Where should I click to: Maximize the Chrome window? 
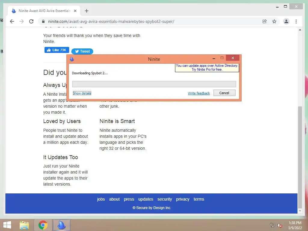(285, 7)
